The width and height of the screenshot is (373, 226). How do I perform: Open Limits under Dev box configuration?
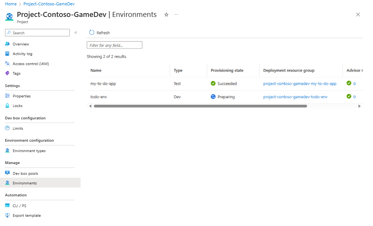(18, 129)
